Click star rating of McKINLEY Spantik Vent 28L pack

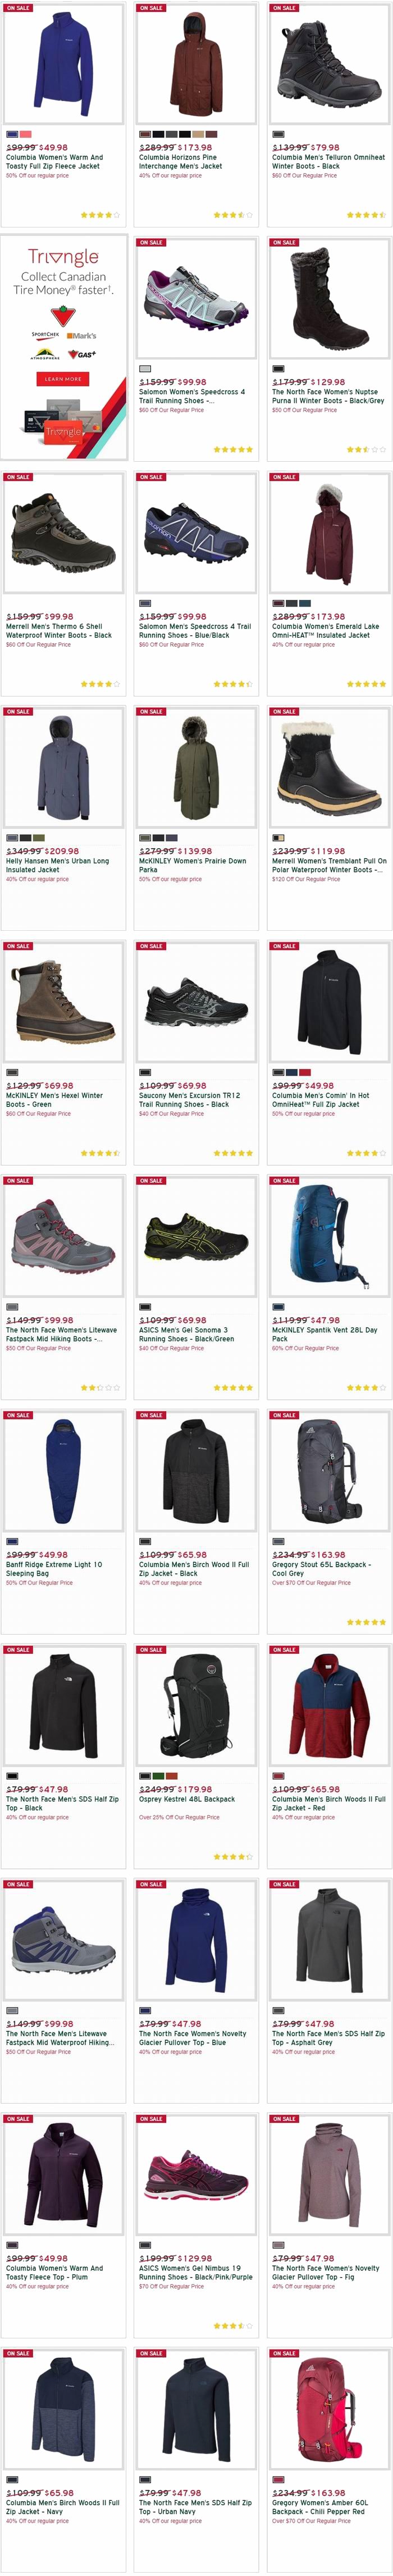[365, 1388]
